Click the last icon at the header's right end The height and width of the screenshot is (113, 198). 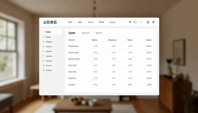(153, 22)
